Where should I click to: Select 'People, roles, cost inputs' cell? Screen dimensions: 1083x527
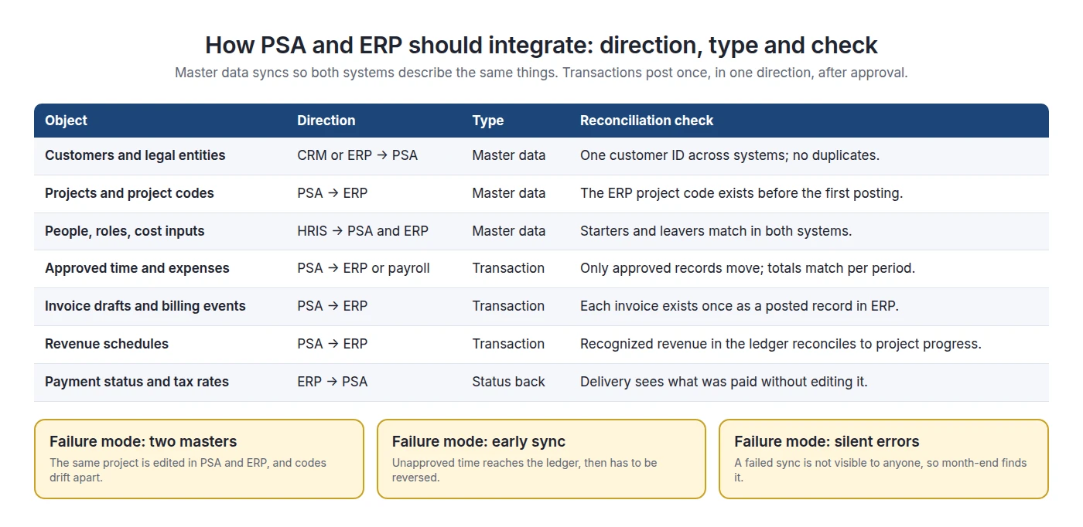[125, 231]
